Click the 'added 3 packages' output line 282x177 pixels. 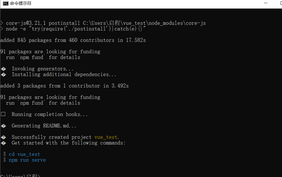coord(64,86)
